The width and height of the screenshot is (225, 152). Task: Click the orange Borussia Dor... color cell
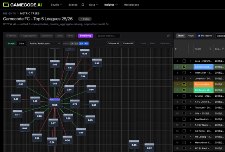click(203, 84)
